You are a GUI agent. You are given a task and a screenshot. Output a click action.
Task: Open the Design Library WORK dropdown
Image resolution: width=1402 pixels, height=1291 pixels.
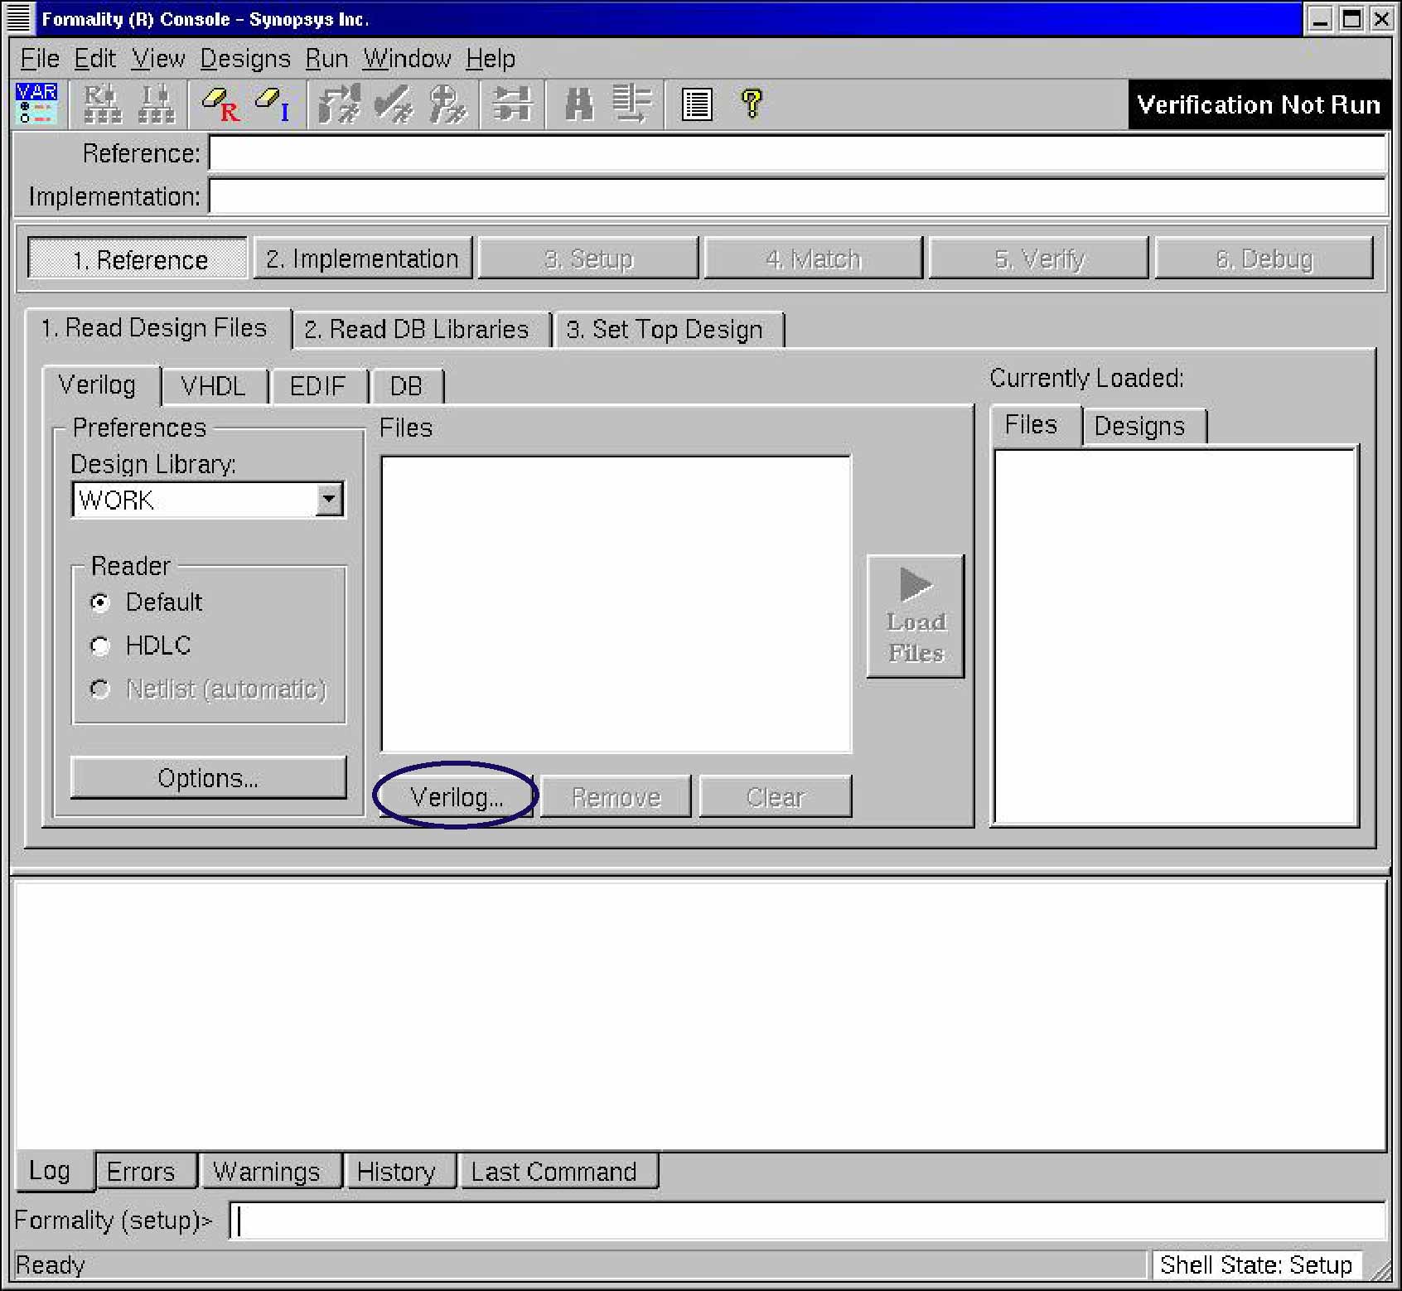tap(330, 500)
